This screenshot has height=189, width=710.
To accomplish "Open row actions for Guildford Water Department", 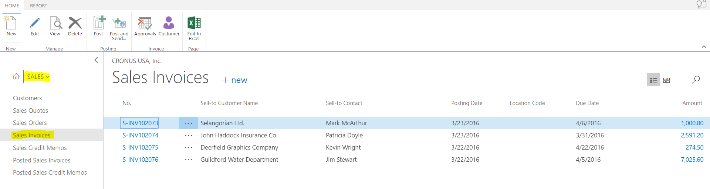I will click(x=189, y=160).
